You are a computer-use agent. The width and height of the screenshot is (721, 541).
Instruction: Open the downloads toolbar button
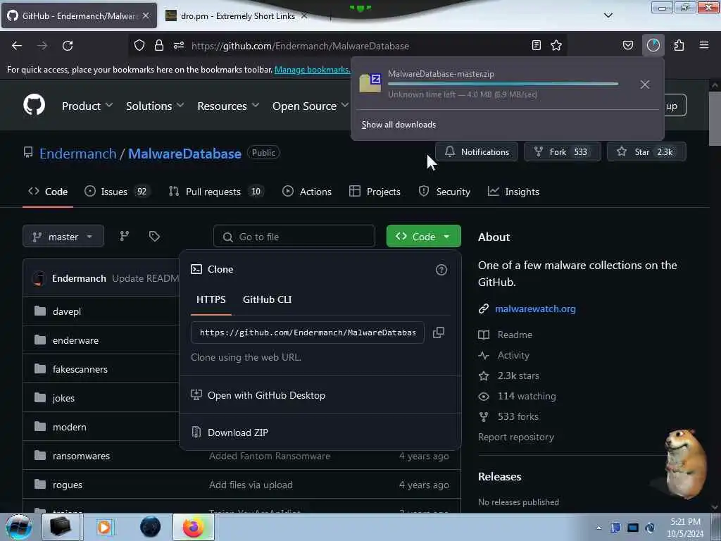(x=653, y=45)
